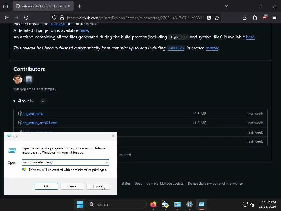The width and height of the screenshot is (281, 211).
Task: Open the Extensions puzzle icon
Action: pos(255,18)
